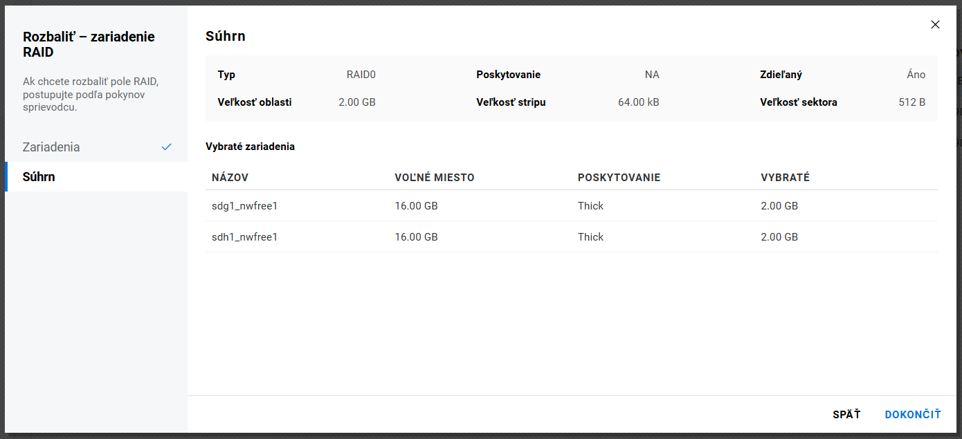
Task: Select the sdg1_nwfree1 device row
Action: coord(244,206)
